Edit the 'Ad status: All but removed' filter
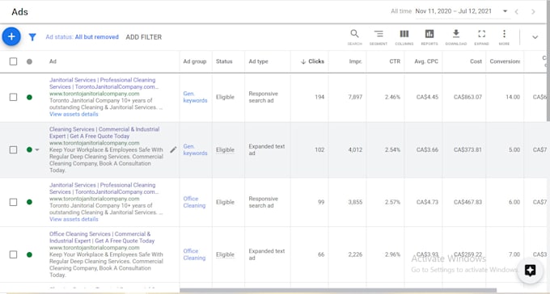The image size is (550, 294). point(82,37)
